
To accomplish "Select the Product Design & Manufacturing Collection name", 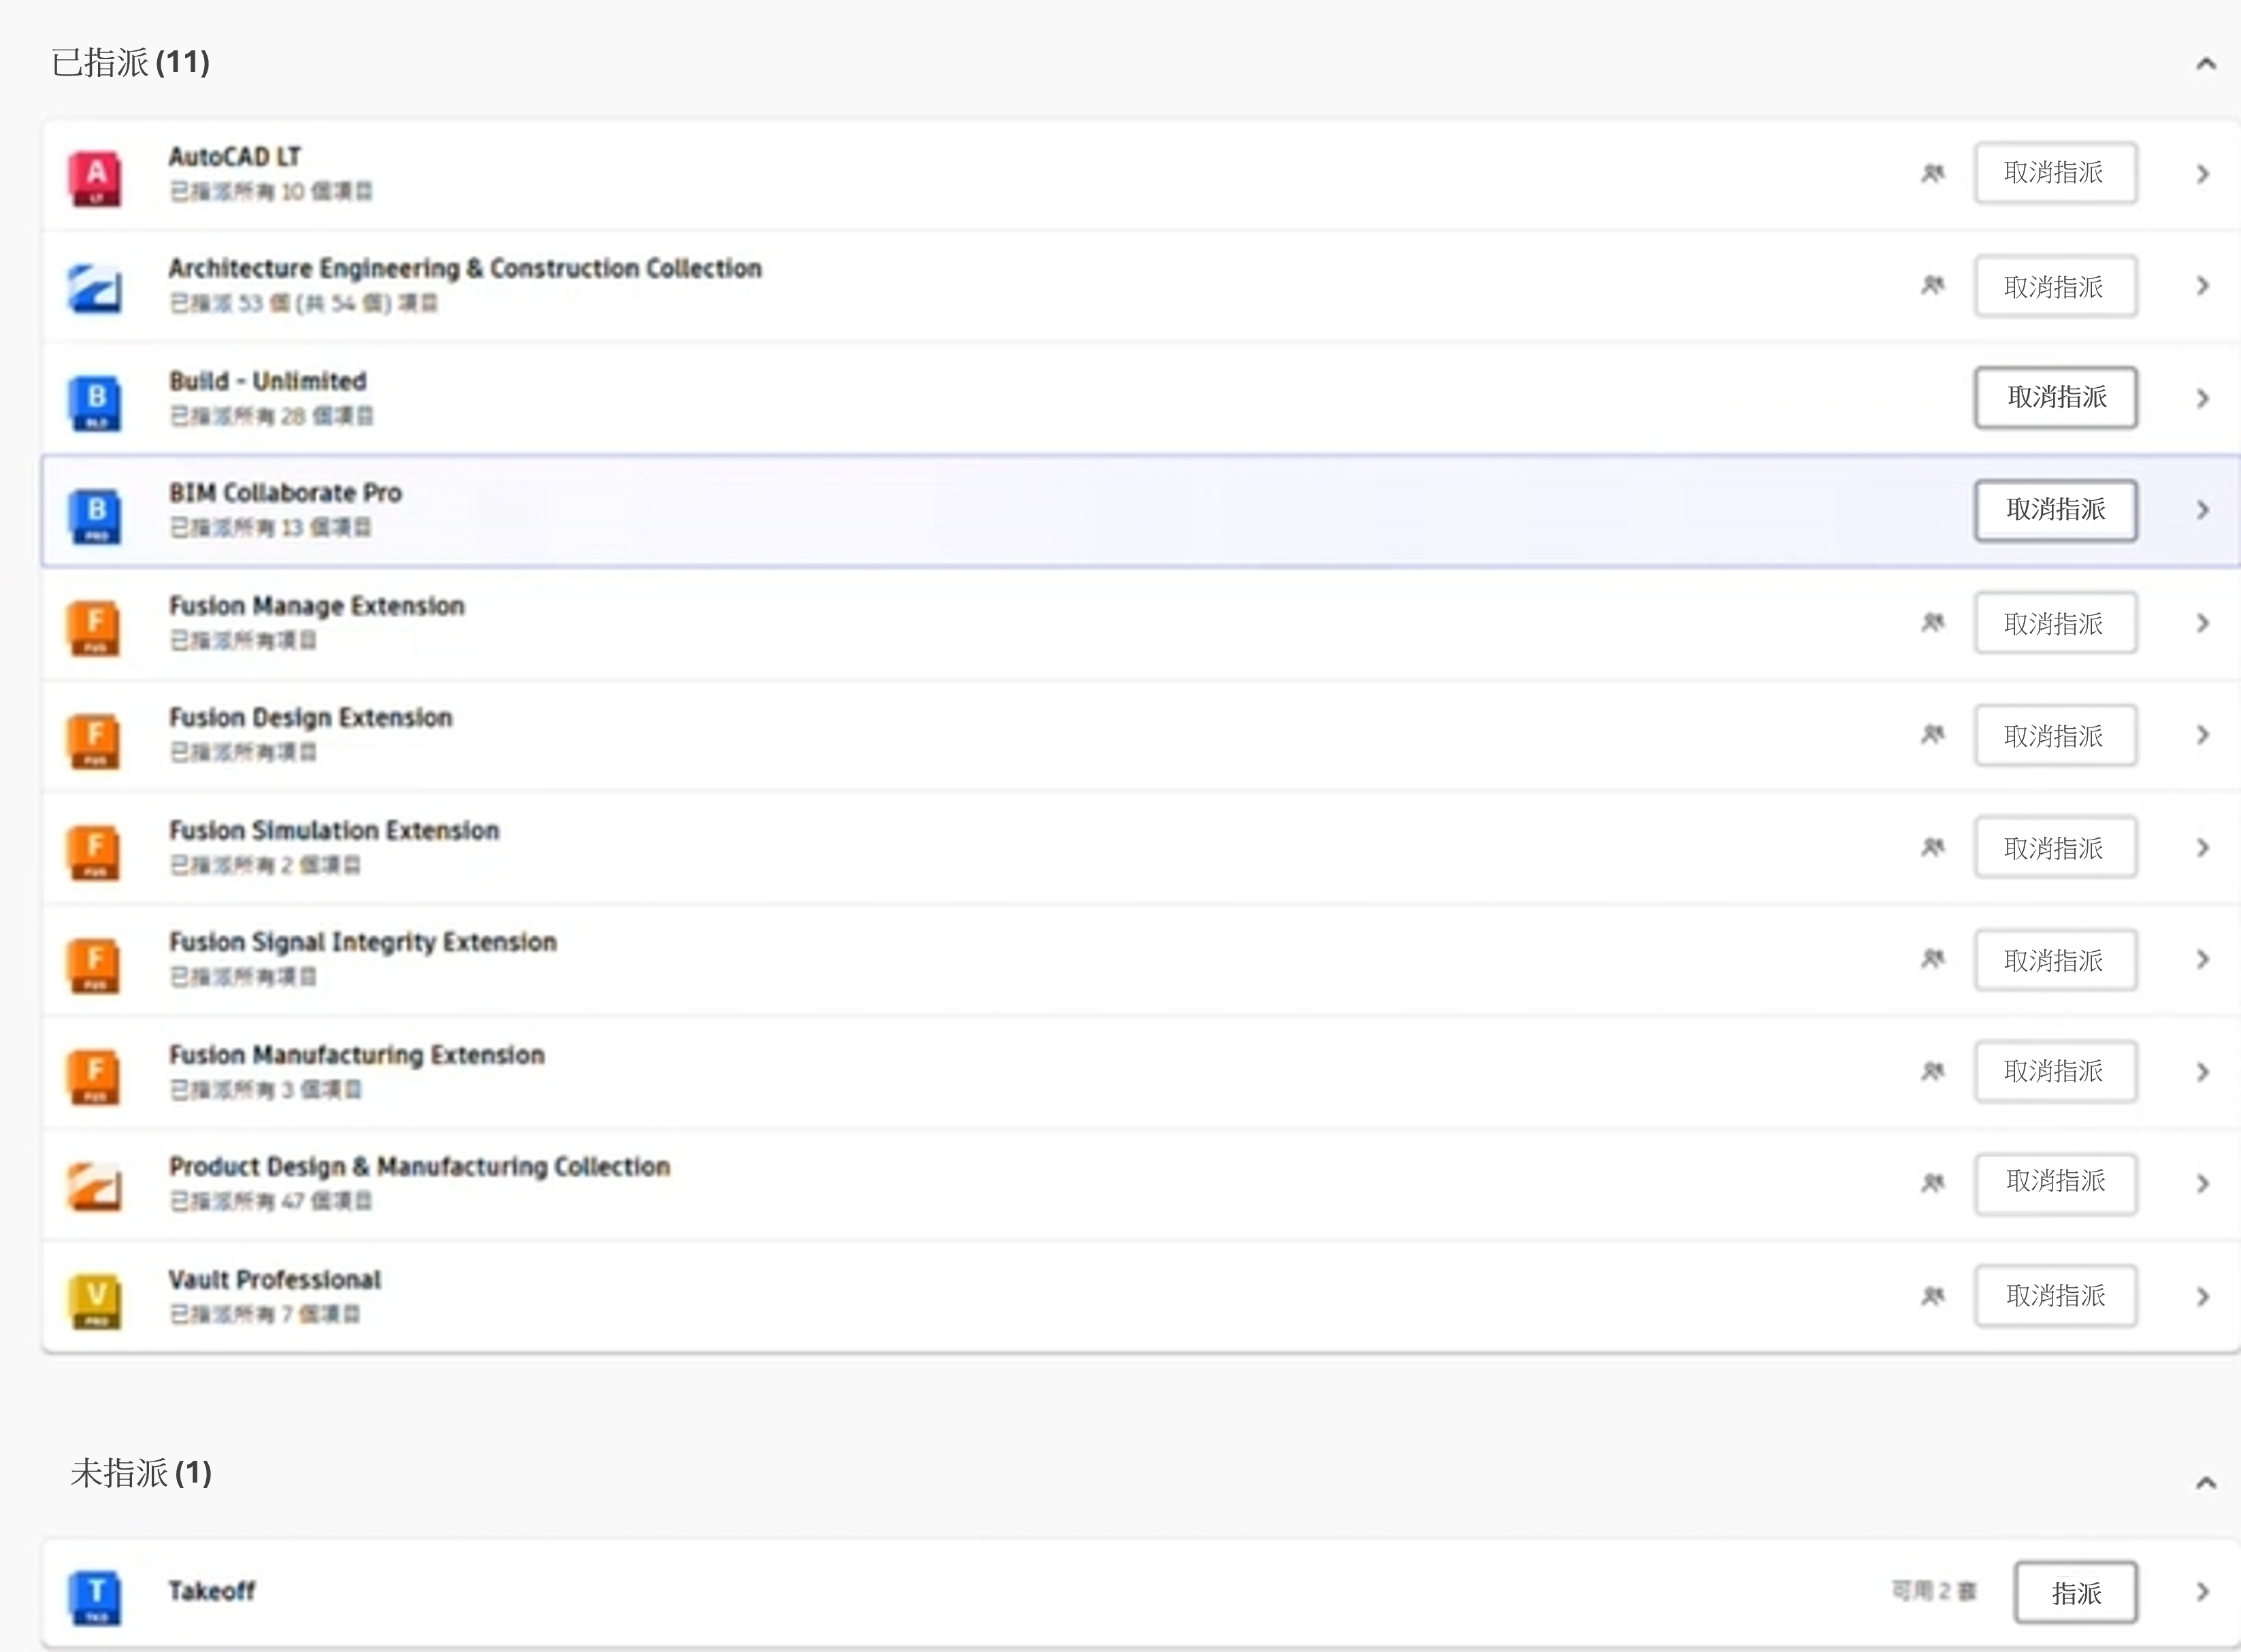I will [x=420, y=1167].
